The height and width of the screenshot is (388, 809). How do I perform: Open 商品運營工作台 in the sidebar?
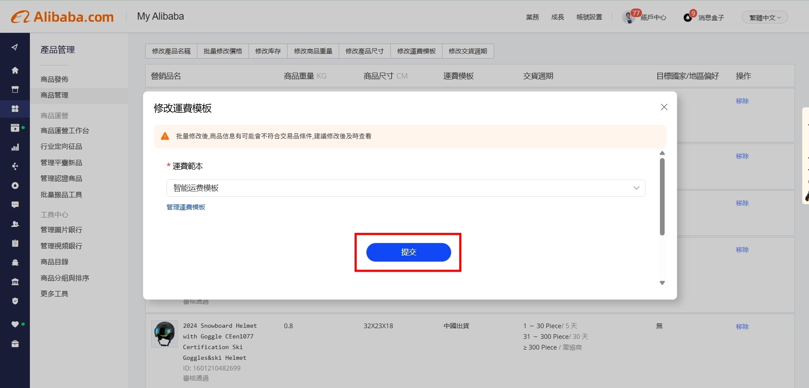[65, 130]
